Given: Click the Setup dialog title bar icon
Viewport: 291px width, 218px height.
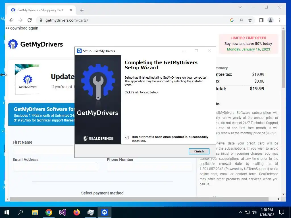Looking at the screenshot, I should pyautogui.click(x=79, y=51).
